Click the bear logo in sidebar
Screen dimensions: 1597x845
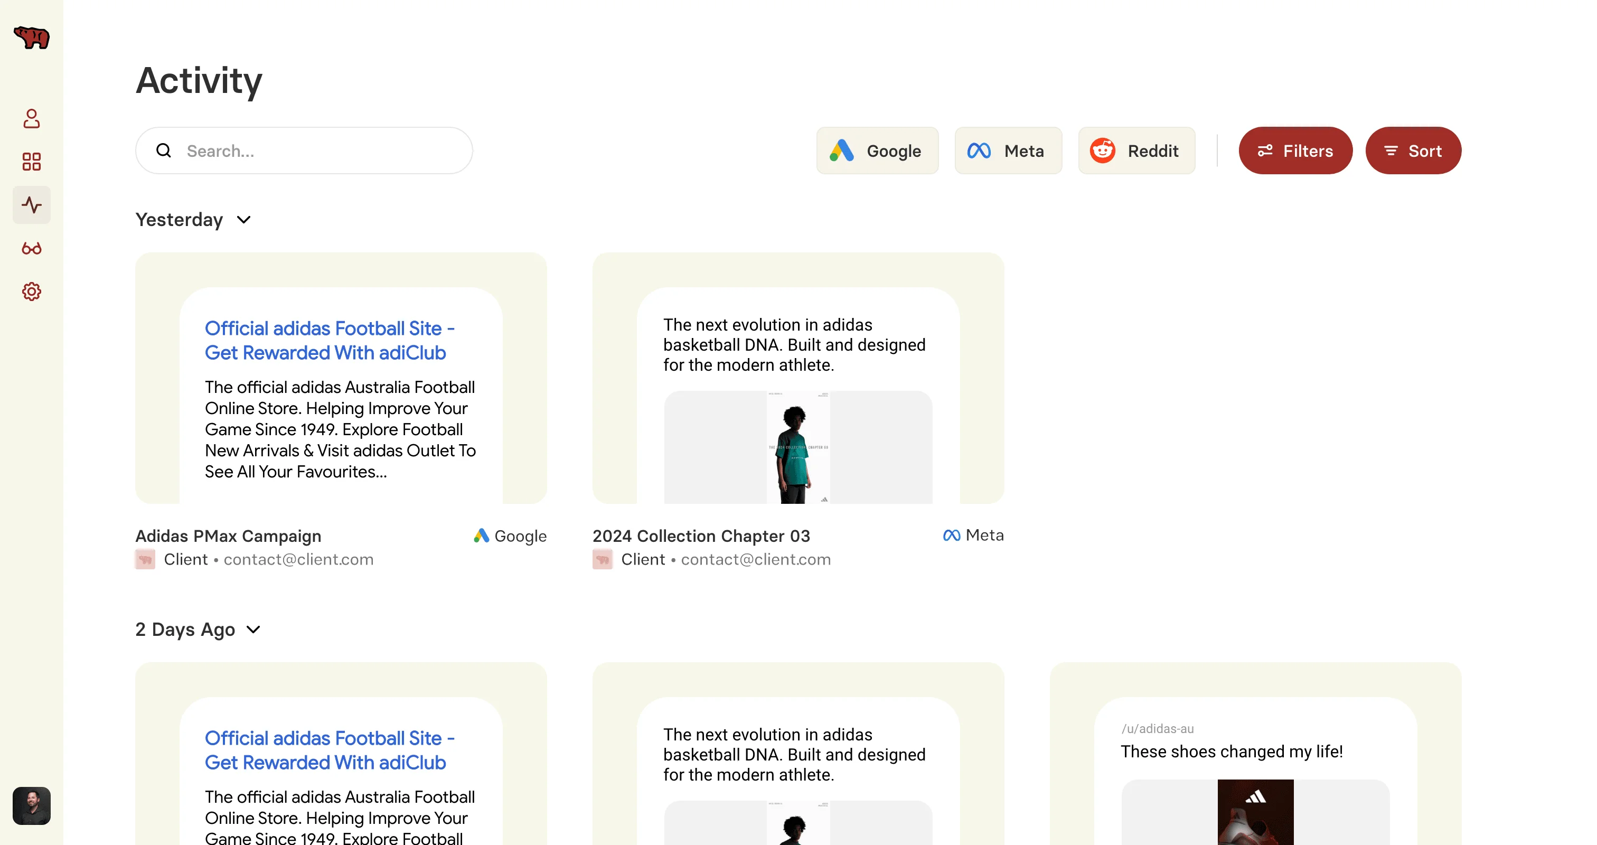click(32, 38)
